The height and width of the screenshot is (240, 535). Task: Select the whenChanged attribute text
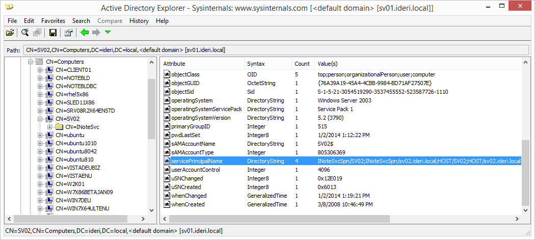pos(189,196)
